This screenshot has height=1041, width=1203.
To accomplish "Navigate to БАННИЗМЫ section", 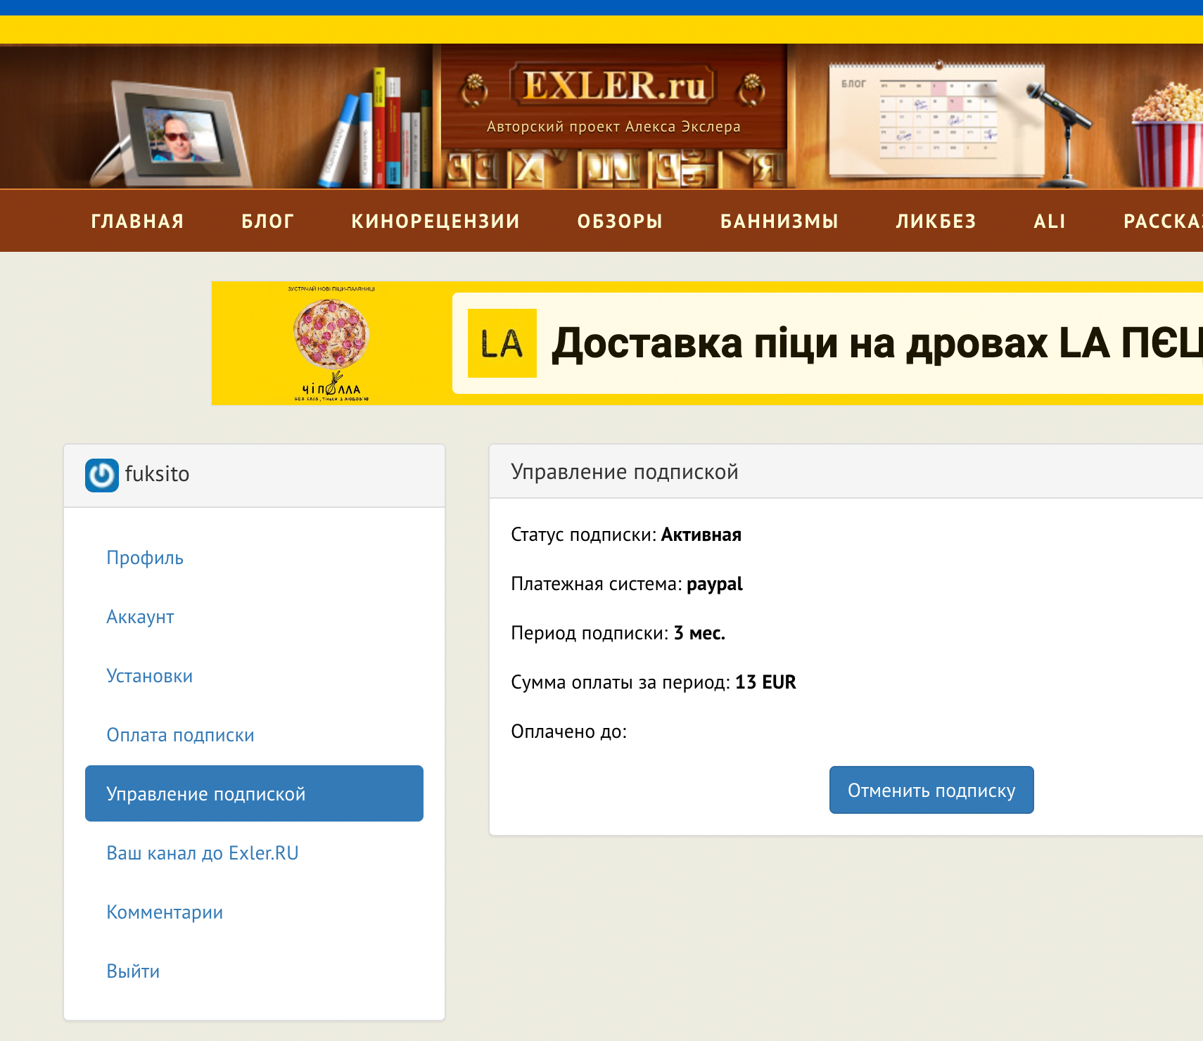I will click(x=779, y=221).
